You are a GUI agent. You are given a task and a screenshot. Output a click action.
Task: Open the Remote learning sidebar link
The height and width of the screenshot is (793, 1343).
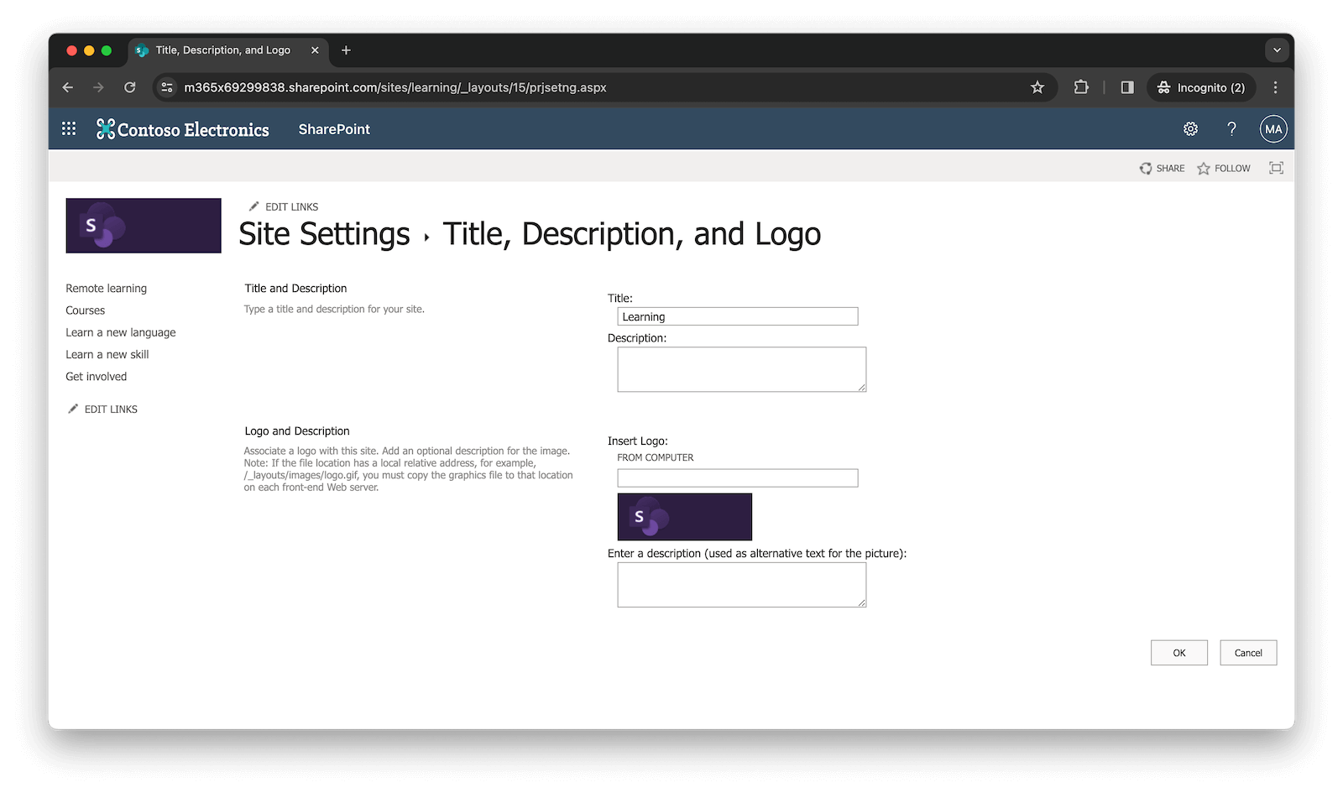tap(106, 288)
